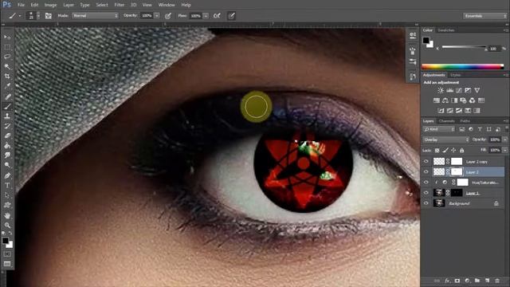The width and height of the screenshot is (510, 287).
Task: Select the Paint Bucket tool
Action: pos(7,145)
